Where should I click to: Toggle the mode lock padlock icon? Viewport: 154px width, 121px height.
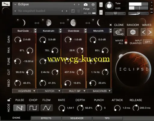[9, 100]
